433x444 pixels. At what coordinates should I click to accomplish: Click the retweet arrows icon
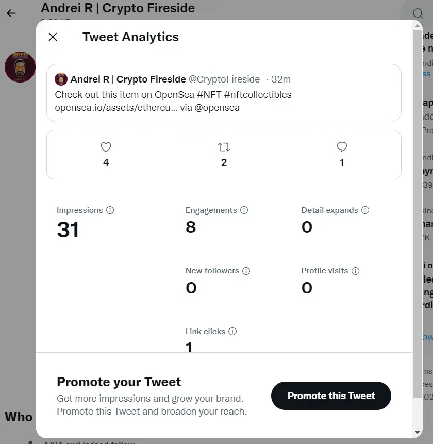[x=224, y=147]
